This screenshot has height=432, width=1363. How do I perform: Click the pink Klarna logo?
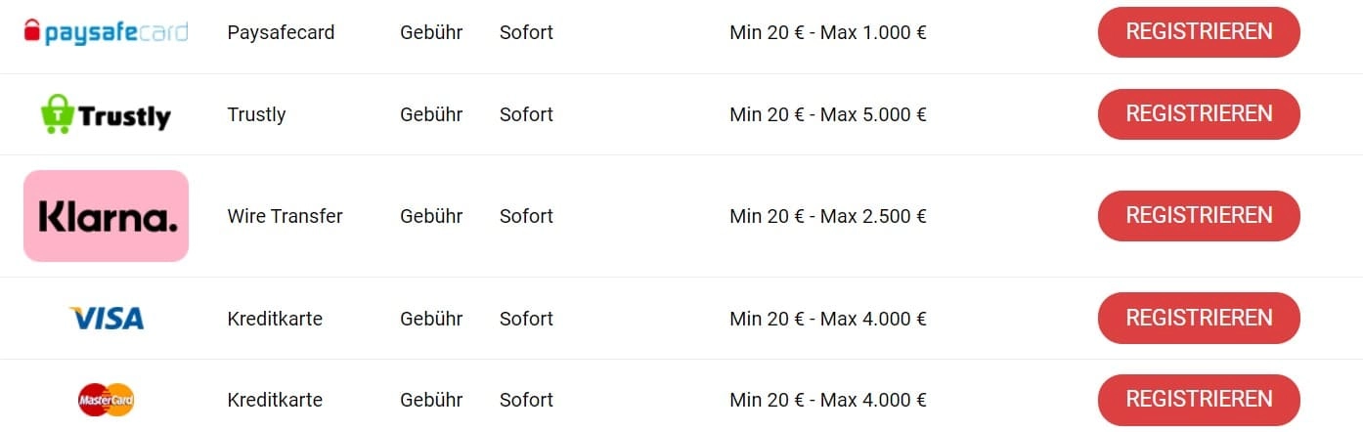click(x=106, y=216)
